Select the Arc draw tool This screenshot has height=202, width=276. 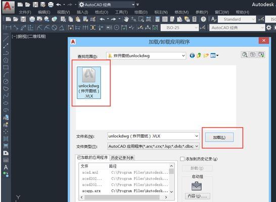coord(6,74)
